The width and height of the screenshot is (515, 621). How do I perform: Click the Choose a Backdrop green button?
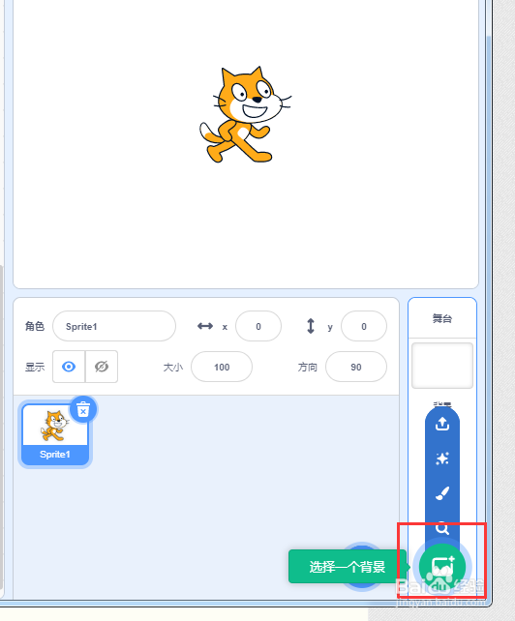click(x=442, y=567)
